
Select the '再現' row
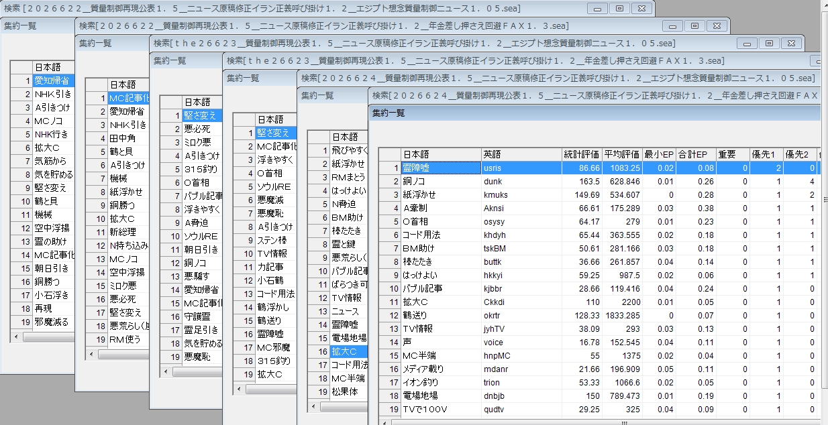[54, 309]
